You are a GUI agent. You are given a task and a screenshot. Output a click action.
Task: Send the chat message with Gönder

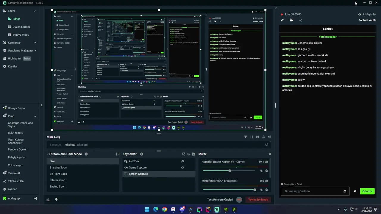click(367, 191)
